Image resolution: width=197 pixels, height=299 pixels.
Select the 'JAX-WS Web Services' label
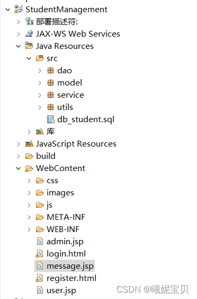pyautogui.click(x=78, y=34)
